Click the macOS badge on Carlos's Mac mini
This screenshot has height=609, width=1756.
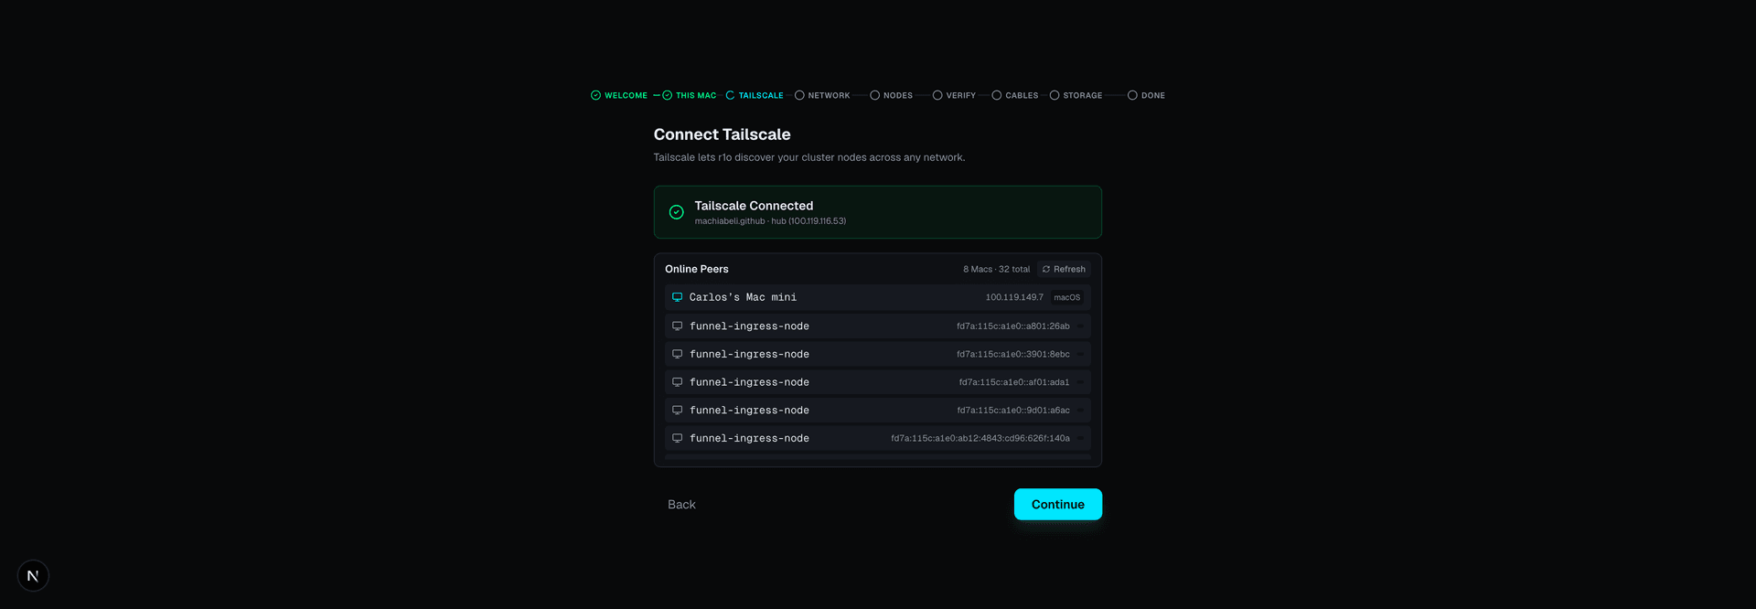pyautogui.click(x=1066, y=297)
